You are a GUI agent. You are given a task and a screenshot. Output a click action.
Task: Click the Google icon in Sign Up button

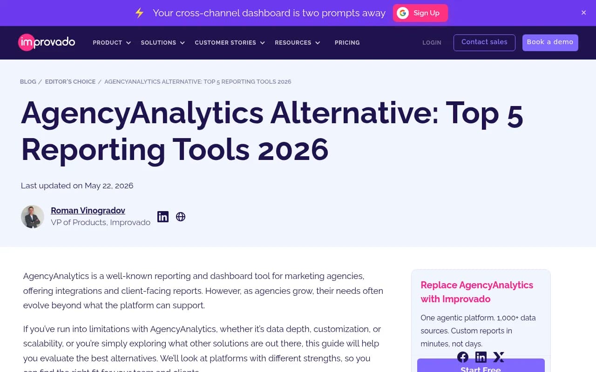pyautogui.click(x=403, y=13)
